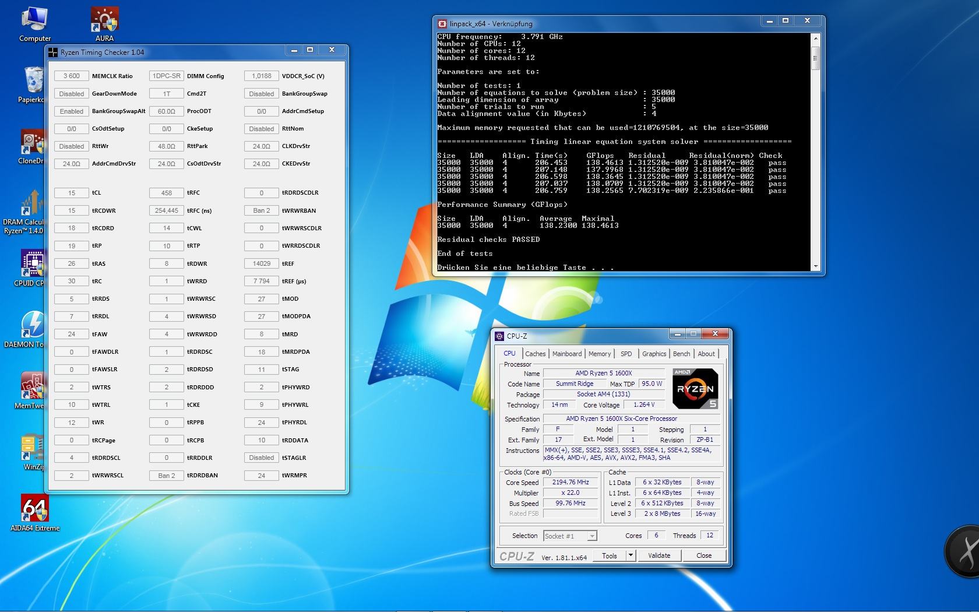Click the ProcODT value 60.0Ω
Viewport: 979px width, 612px height.
pos(167,111)
